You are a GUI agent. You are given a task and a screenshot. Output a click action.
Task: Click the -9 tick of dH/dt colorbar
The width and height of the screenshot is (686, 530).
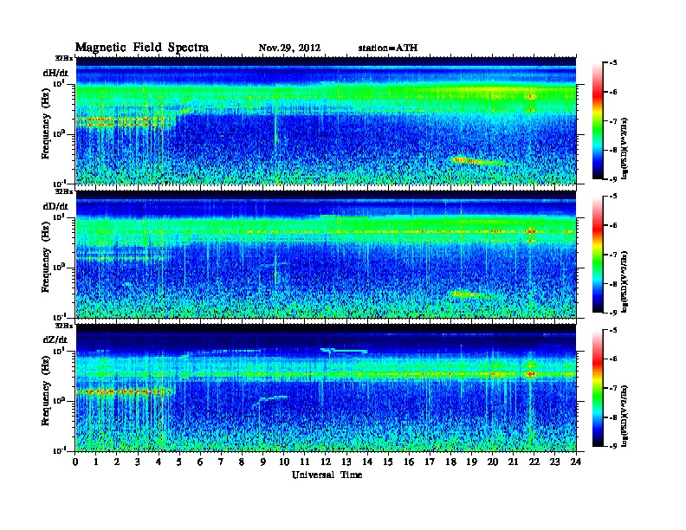tap(613, 179)
